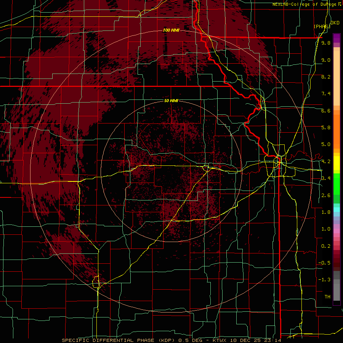Click the 2.6 value on the color scale
343x343 pixels.
pyautogui.click(x=326, y=196)
